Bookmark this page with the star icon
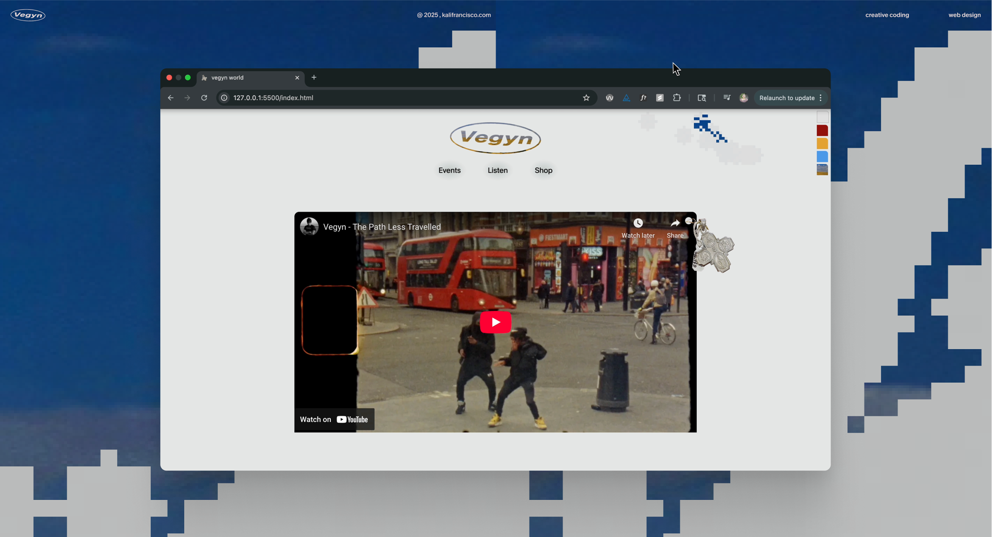Viewport: 992px width, 537px height. [586, 98]
